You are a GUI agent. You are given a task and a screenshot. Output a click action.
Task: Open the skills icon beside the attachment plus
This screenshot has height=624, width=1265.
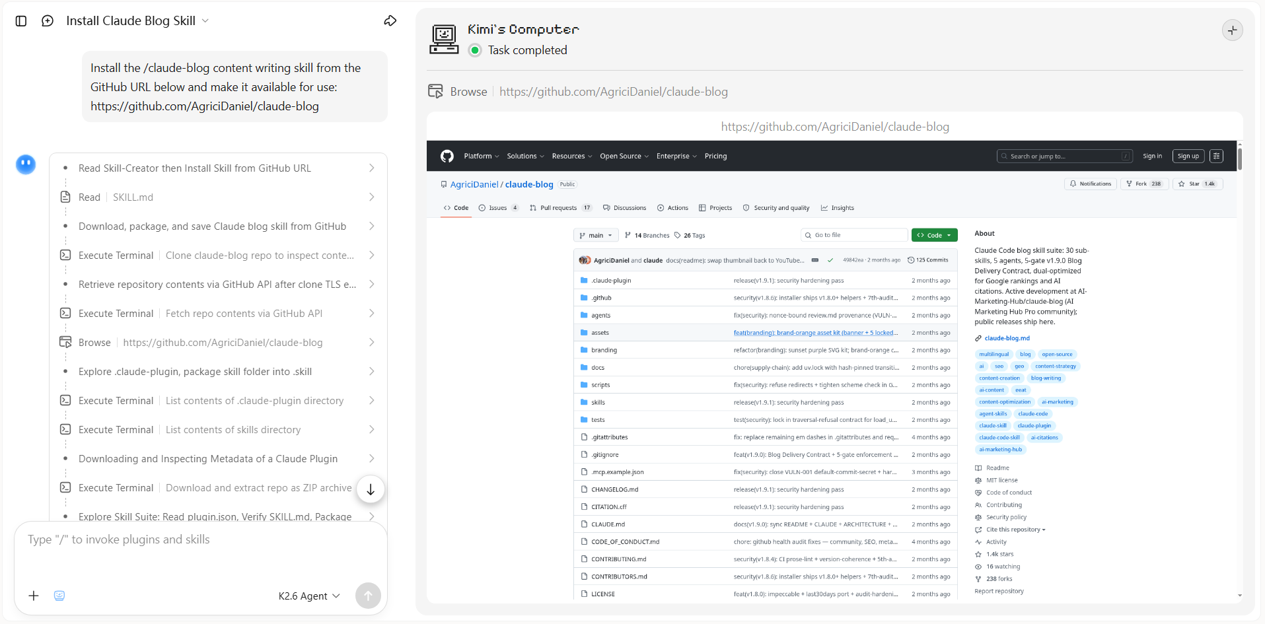(59, 596)
